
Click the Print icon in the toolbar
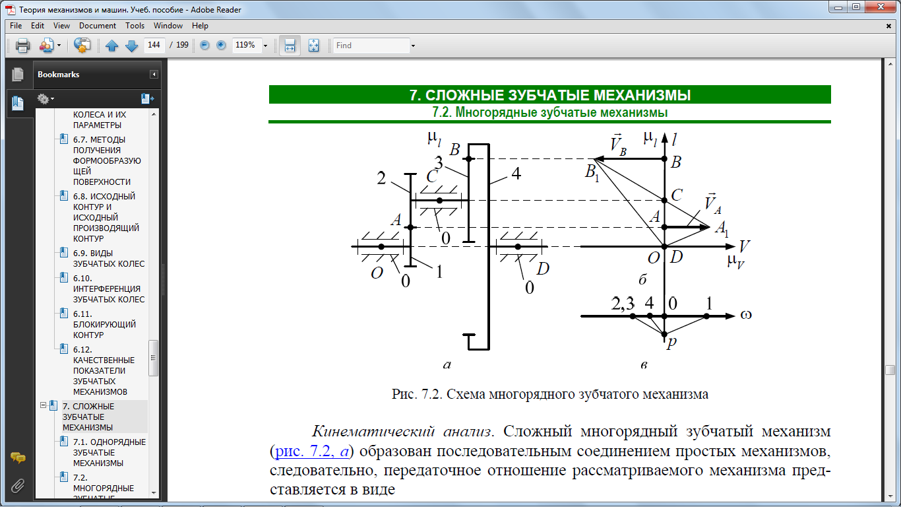23,46
